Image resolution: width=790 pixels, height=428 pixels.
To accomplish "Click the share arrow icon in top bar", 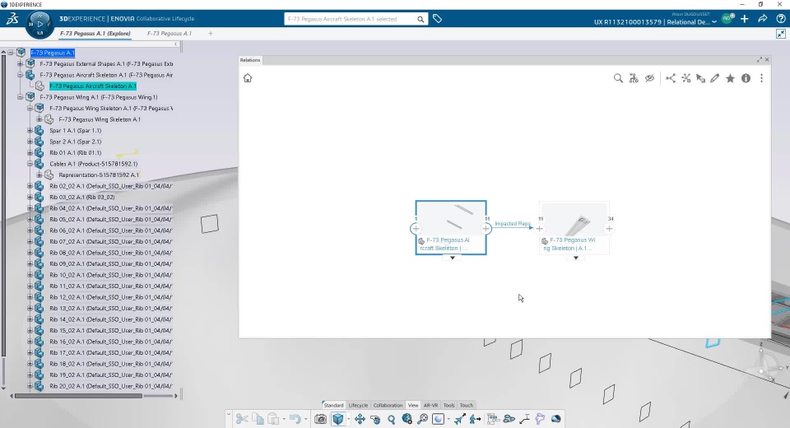I will [762, 19].
